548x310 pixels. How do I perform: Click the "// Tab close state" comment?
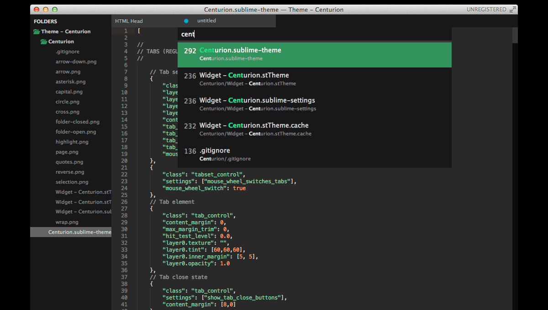179,277
